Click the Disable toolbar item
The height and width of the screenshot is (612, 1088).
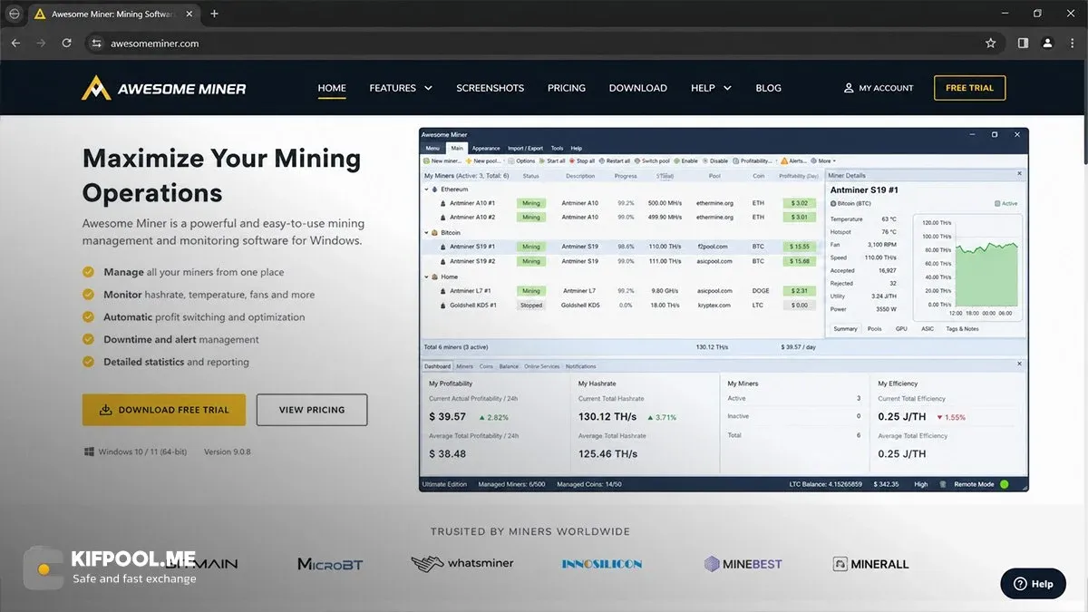[715, 160]
